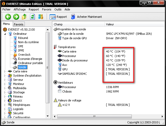Click tree panel scroll-up arrow
This screenshot has width=166, height=126.
[x=48, y=30]
